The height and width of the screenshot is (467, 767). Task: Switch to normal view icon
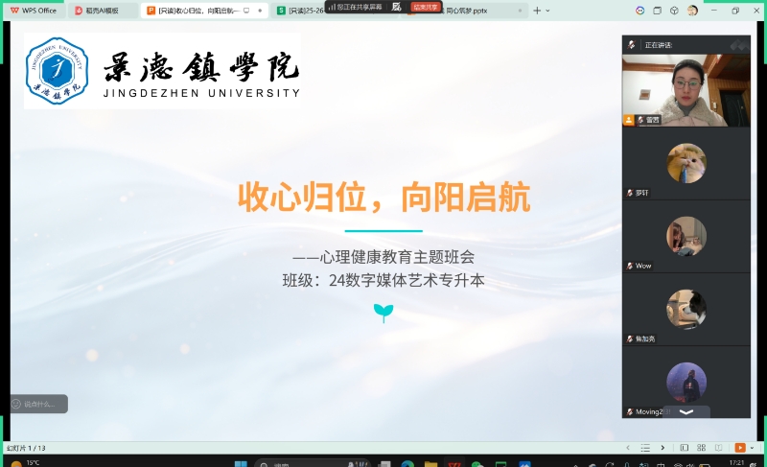coord(684,448)
